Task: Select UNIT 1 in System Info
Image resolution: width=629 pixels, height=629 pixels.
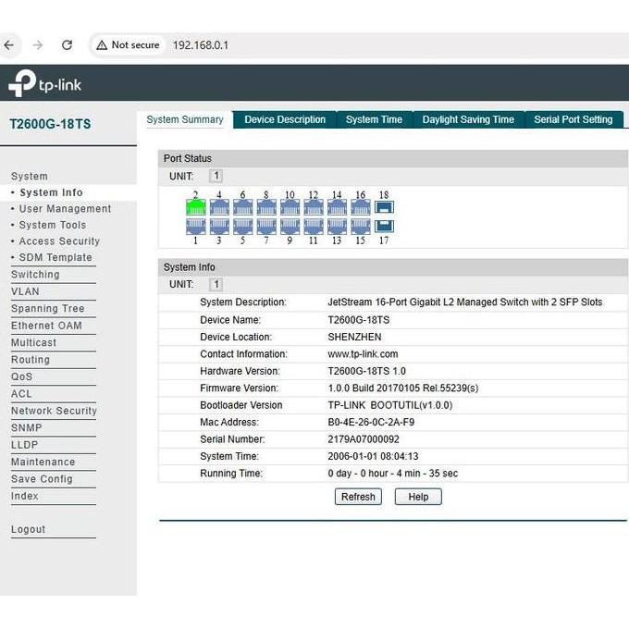Action: pyautogui.click(x=216, y=284)
